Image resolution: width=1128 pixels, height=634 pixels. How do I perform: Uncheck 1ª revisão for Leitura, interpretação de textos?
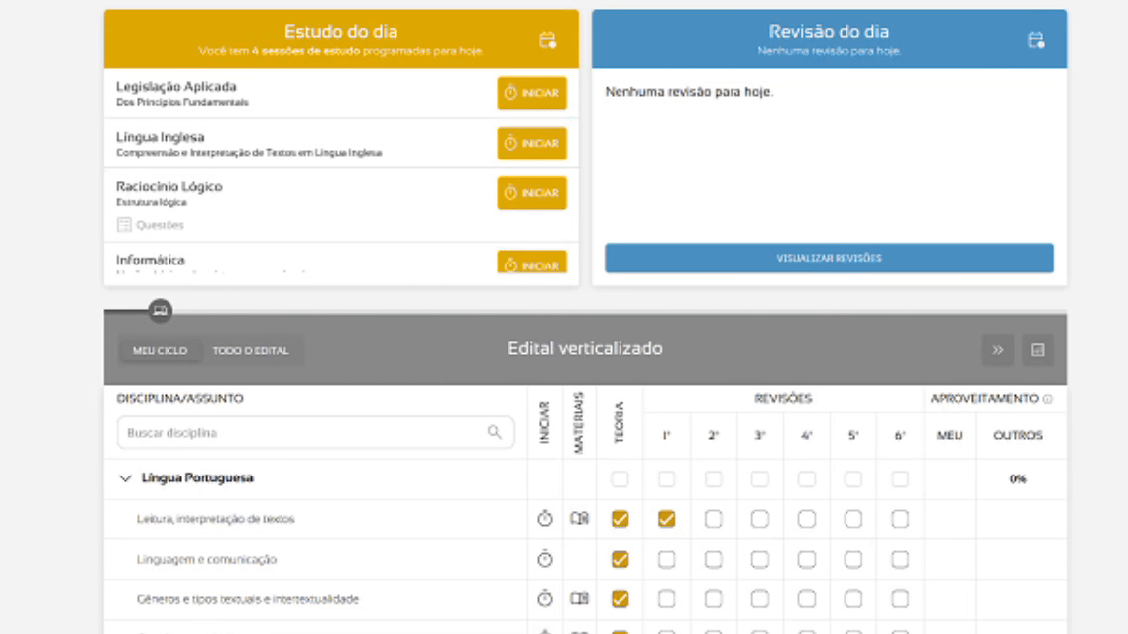(x=666, y=519)
